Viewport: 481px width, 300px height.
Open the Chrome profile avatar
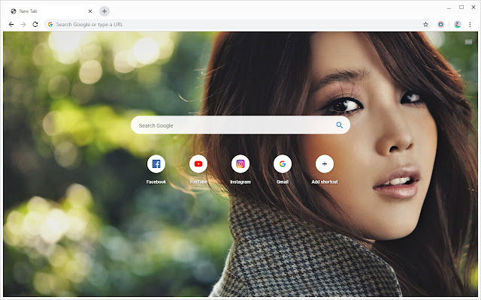[x=458, y=25]
